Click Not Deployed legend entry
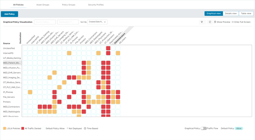The height and width of the screenshot is (140, 255). tap(74, 129)
